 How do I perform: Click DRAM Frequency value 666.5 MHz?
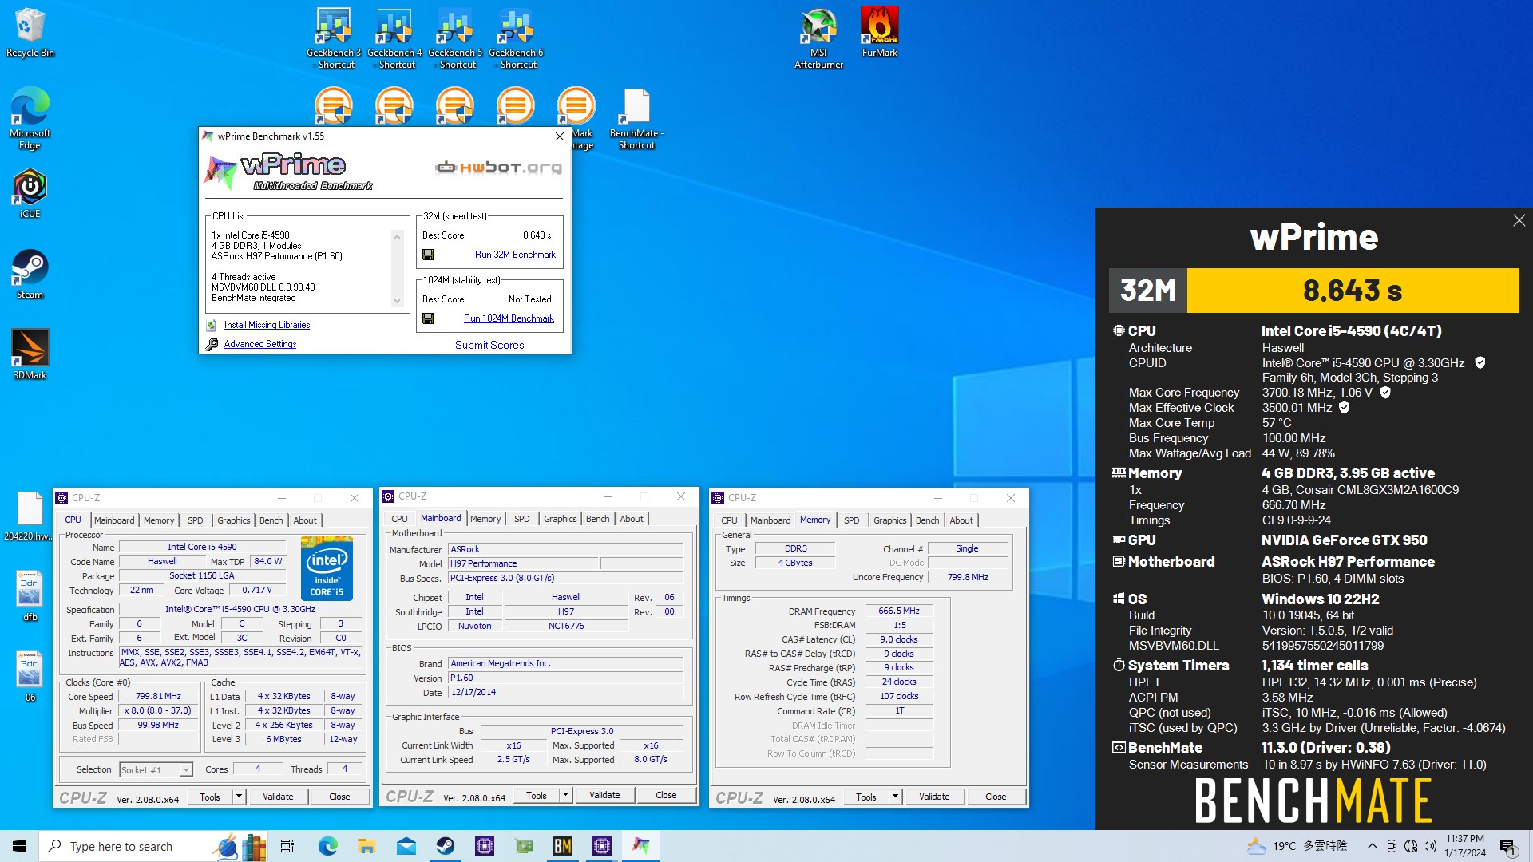(899, 611)
